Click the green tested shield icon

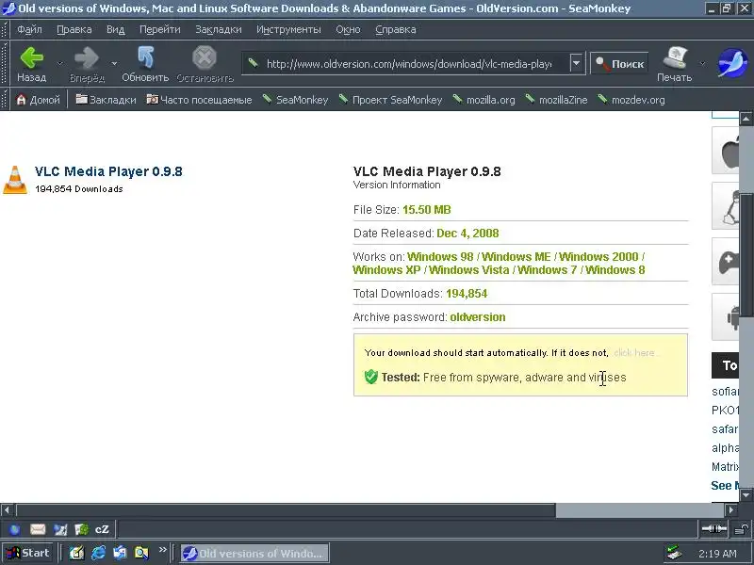coord(371,378)
